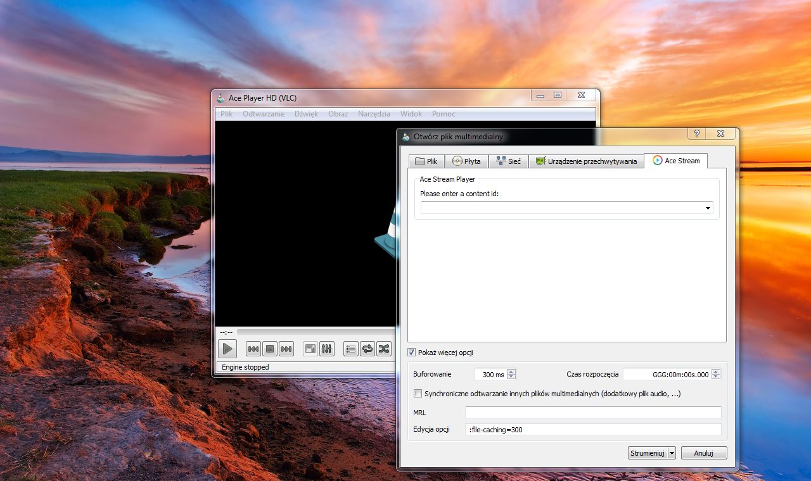Click the 'Please enter a content id:' label
The image size is (811, 481).
(459, 194)
